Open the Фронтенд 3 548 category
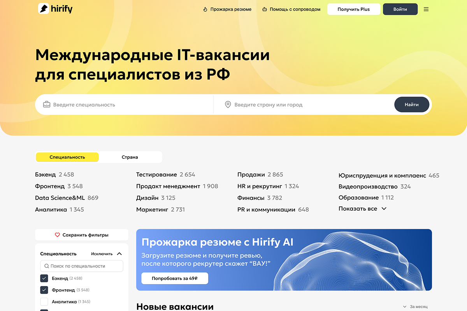The width and height of the screenshot is (467, 311). 59,186
